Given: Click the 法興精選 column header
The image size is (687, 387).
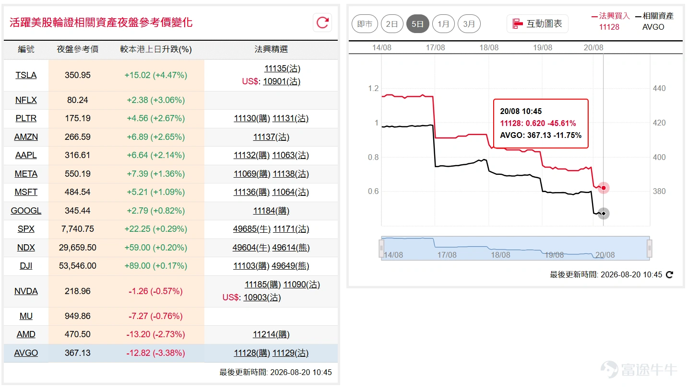Looking at the screenshot, I should 271,49.
